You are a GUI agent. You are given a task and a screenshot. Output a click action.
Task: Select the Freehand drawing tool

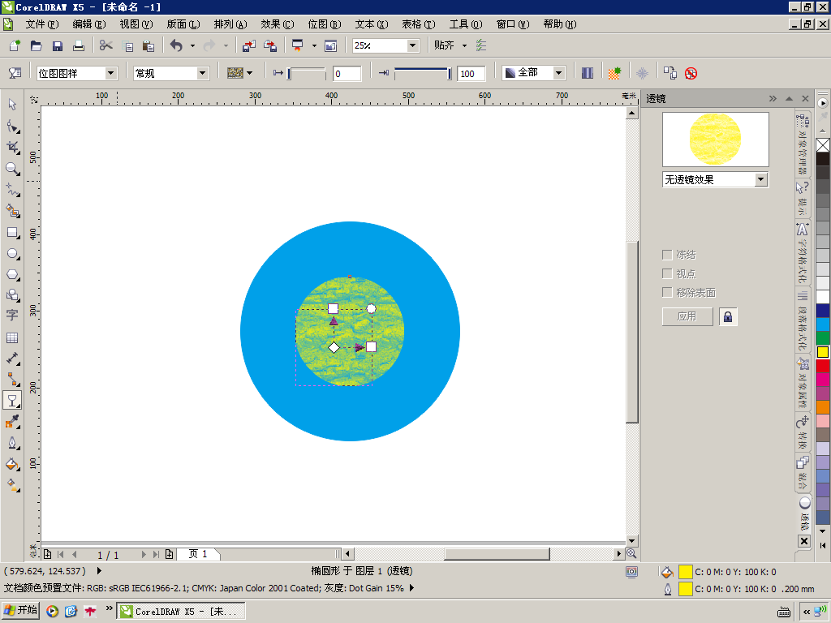coord(12,190)
